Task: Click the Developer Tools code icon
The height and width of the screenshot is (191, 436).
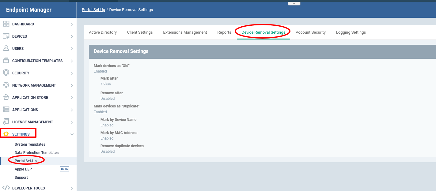Action: coord(6,188)
